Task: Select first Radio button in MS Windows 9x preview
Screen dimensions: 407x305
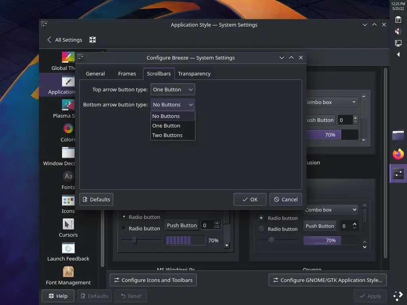Action: point(124,216)
